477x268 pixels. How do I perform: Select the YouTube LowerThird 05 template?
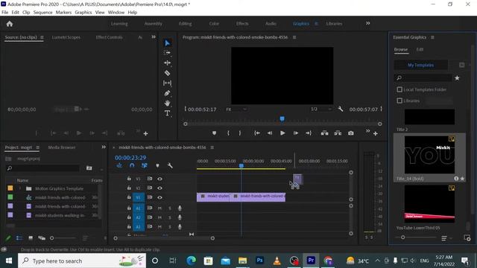coord(429,204)
